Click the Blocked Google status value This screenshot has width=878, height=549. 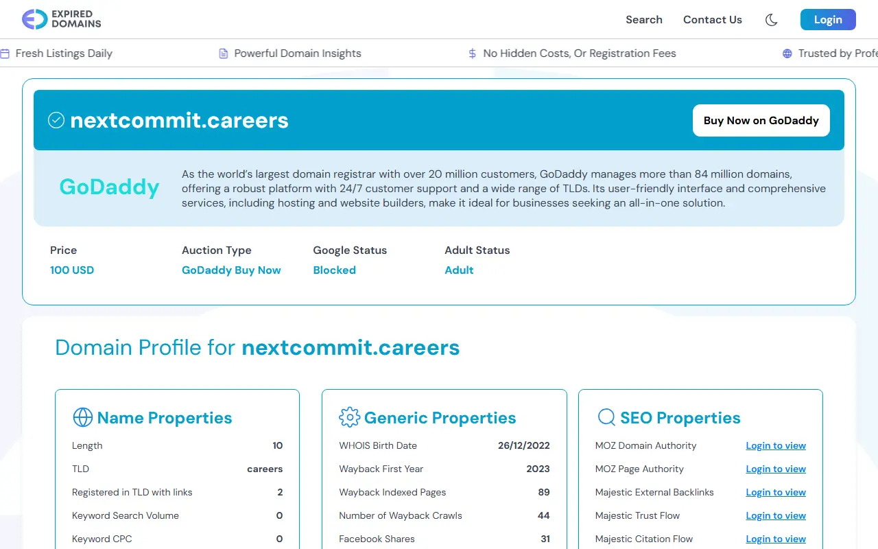click(x=334, y=270)
